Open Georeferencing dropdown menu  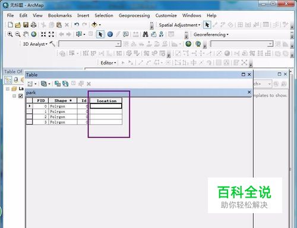[x=211, y=34]
